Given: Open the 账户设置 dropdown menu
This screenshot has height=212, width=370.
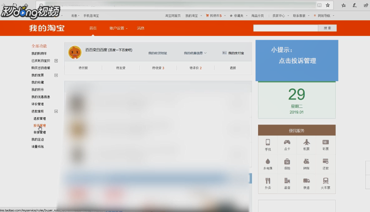Looking at the screenshot, I should [118, 28].
